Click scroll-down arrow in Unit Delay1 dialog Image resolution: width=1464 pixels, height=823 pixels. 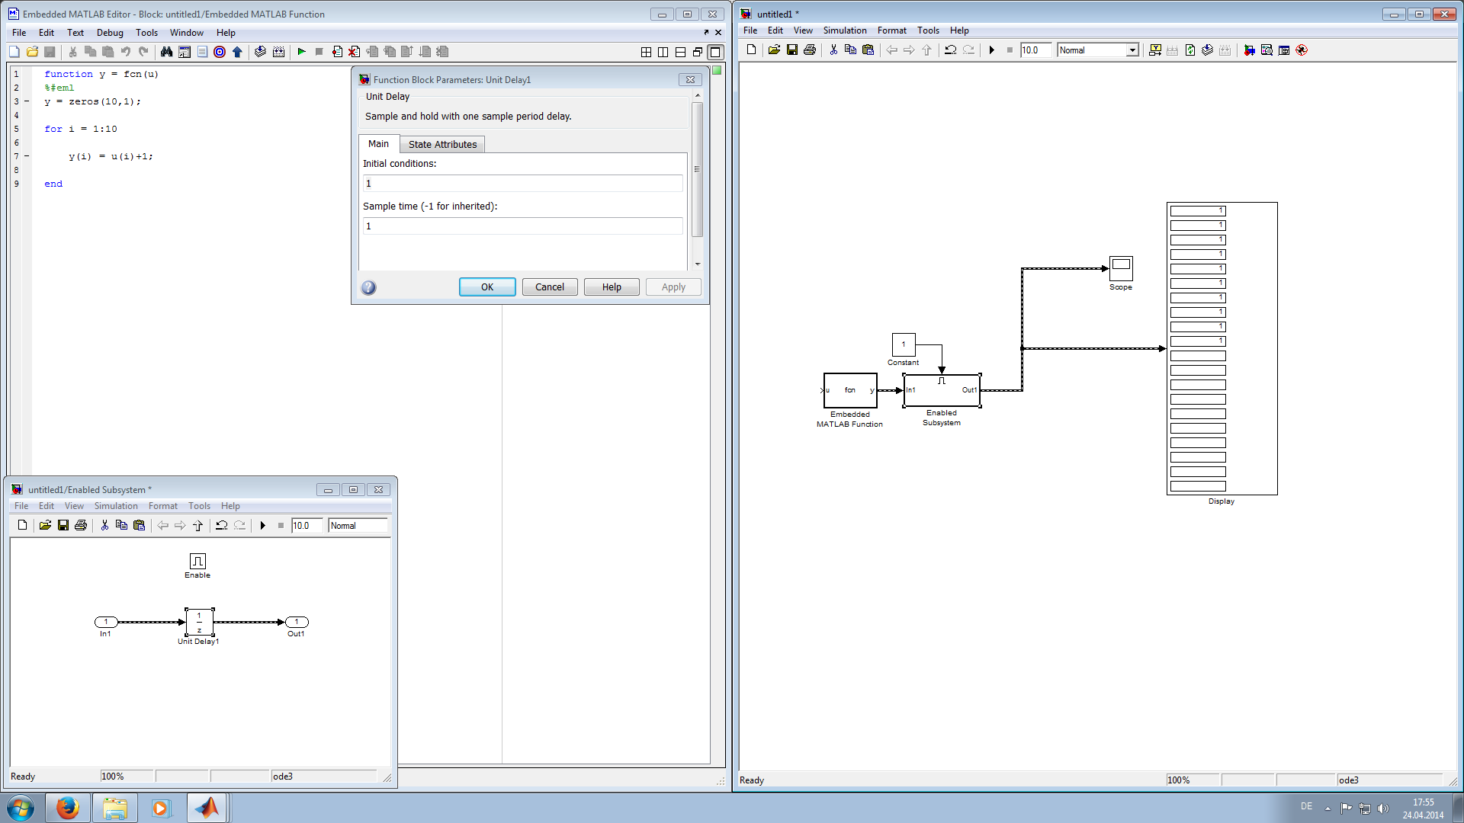[x=698, y=264]
